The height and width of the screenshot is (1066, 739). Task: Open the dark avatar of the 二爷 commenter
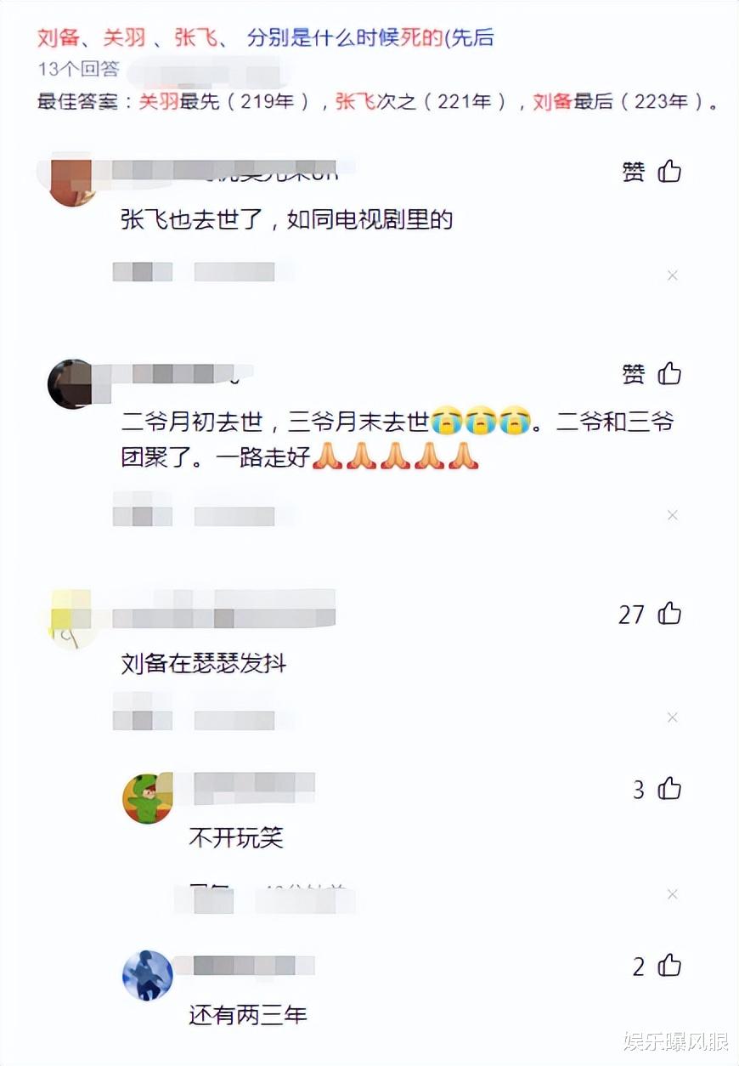pos(71,384)
